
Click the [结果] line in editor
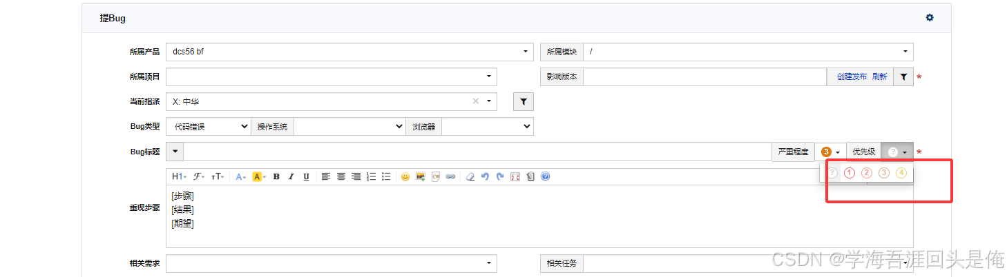pyautogui.click(x=182, y=210)
